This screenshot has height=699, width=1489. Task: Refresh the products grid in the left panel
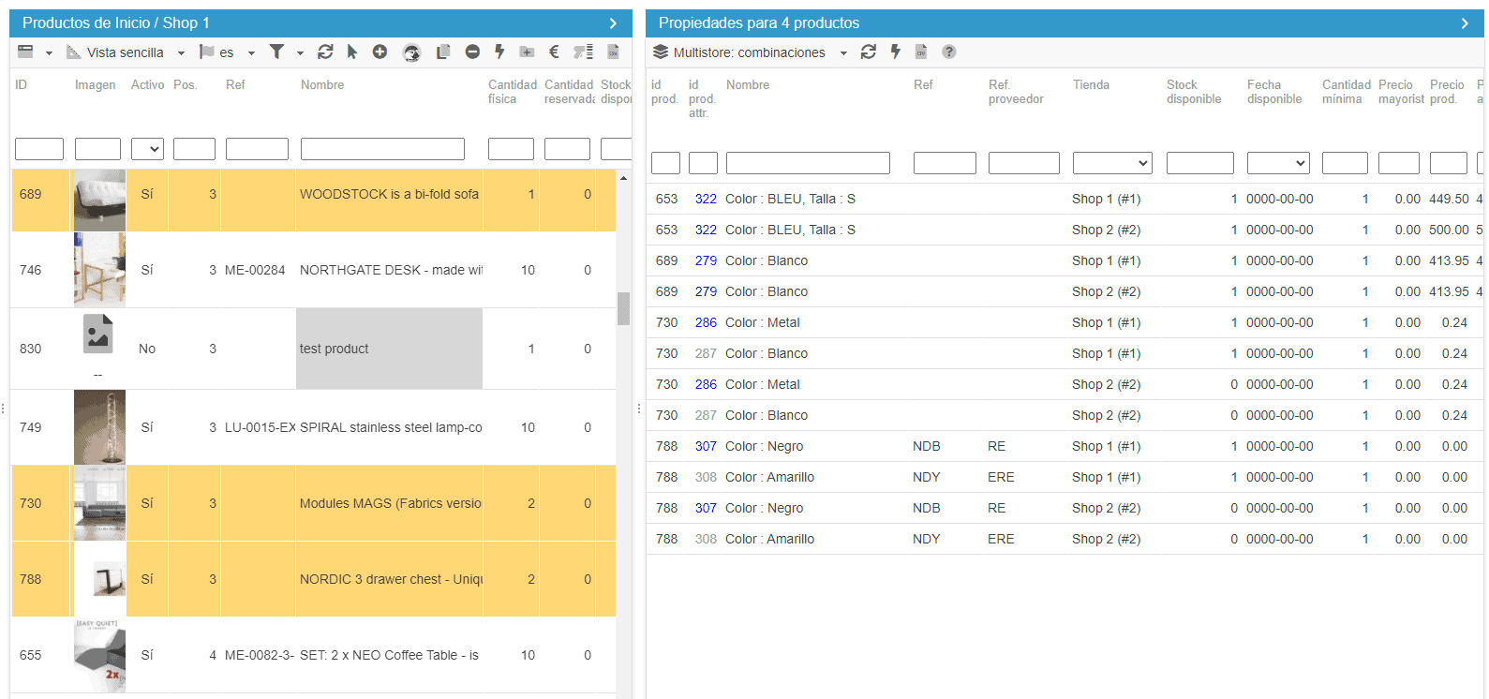tap(325, 52)
